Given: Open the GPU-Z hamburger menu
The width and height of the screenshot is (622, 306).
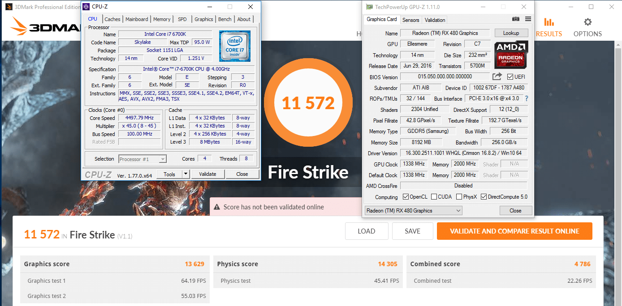Looking at the screenshot, I should point(528,19).
